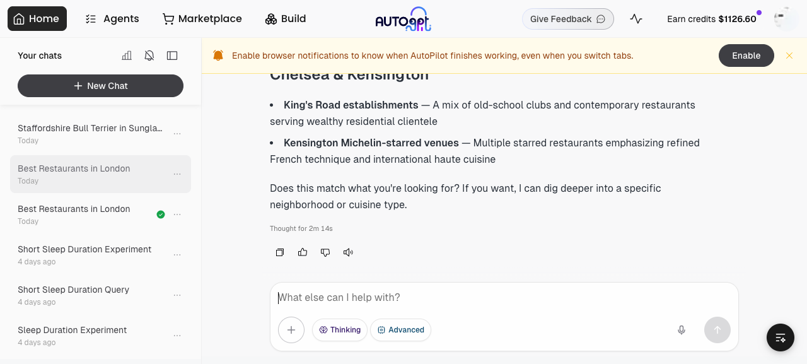Toggle the muted notifications bell icon

point(149,56)
